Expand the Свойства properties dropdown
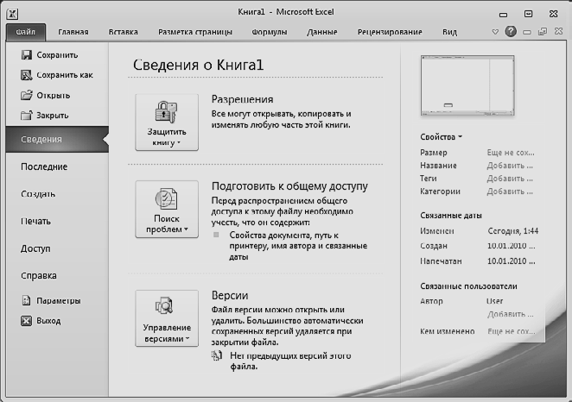 (441, 137)
